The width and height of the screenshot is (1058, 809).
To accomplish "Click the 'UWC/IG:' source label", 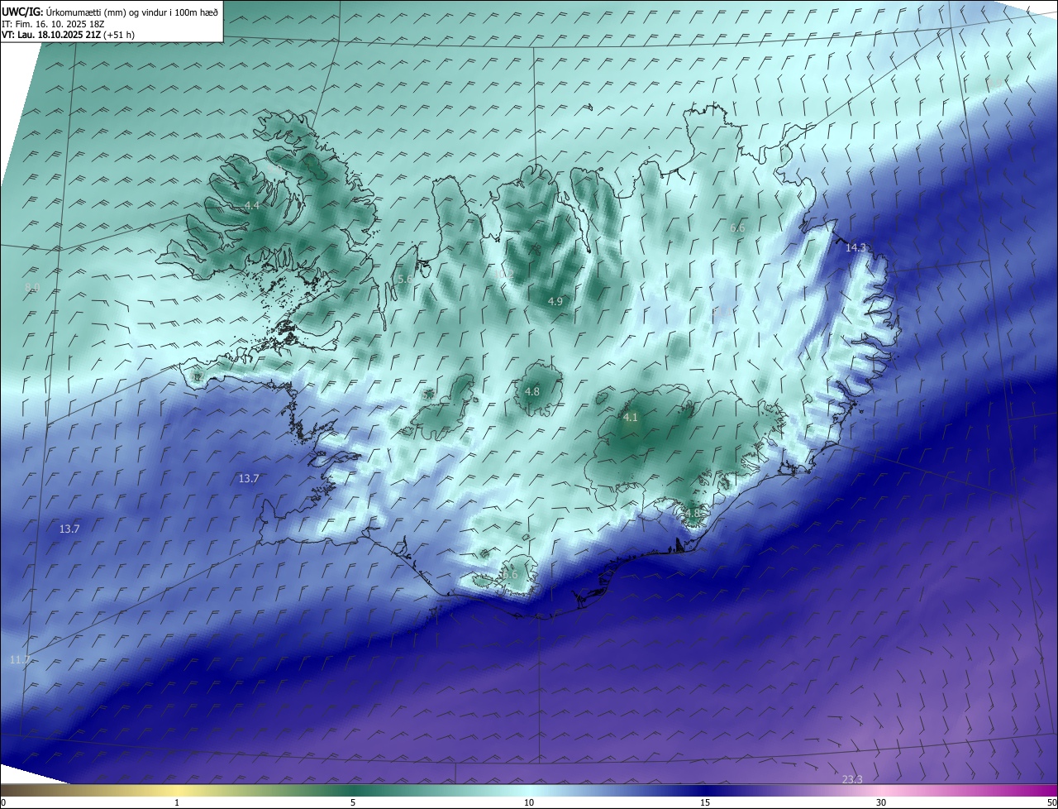I will tap(22, 12).
